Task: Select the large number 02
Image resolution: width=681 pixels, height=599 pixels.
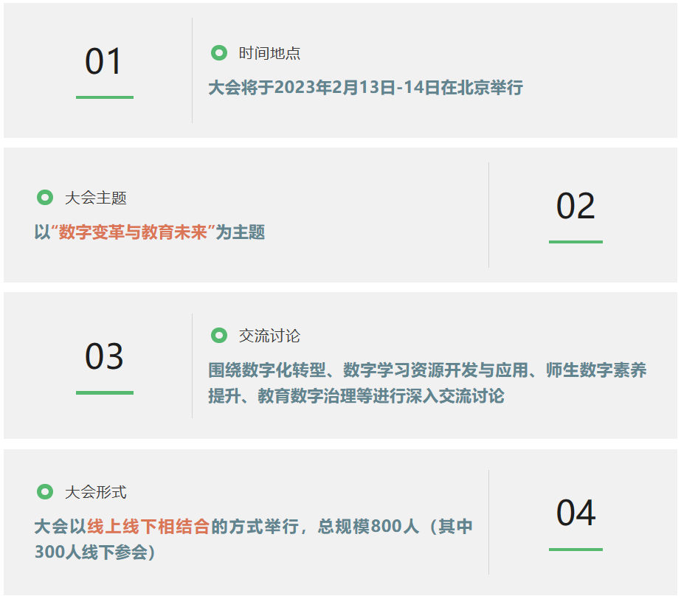Action: pos(575,206)
